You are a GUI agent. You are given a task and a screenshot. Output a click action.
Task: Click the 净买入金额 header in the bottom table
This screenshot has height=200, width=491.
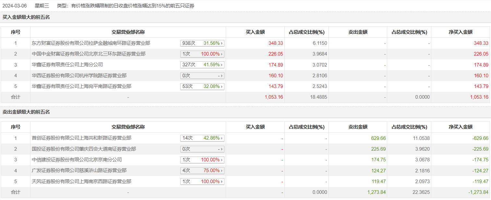click(x=461, y=127)
